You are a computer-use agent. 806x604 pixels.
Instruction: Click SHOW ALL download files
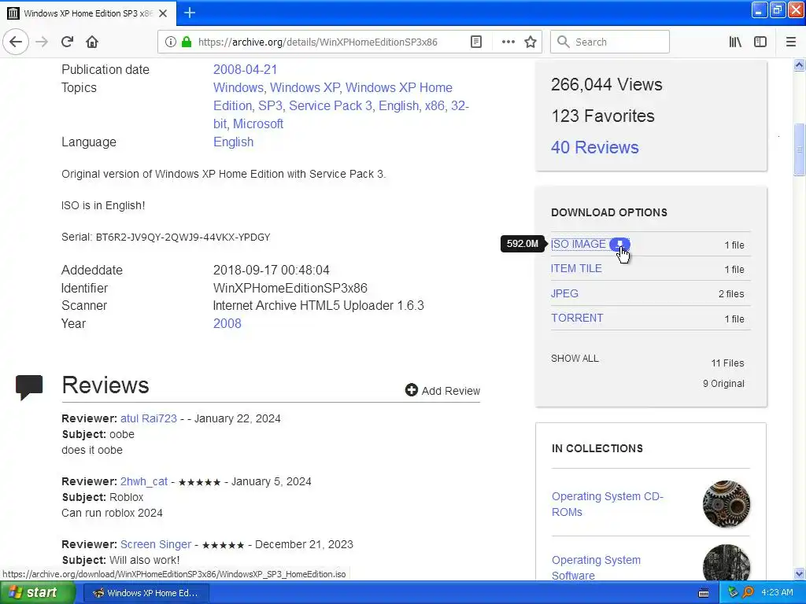click(575, 359)
